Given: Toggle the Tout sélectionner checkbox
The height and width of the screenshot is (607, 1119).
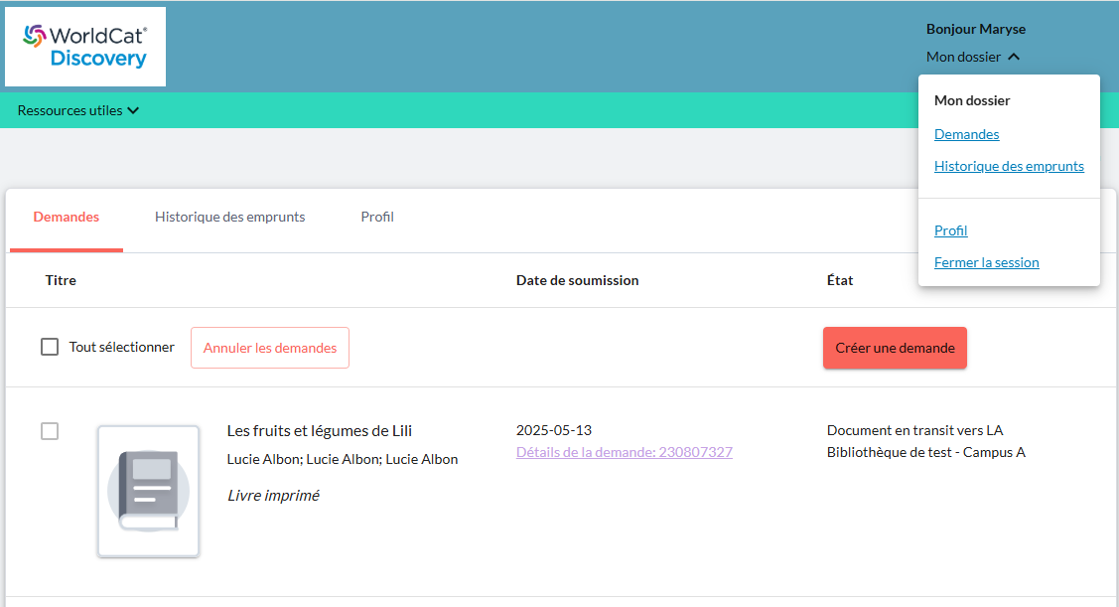Looking at the screenshot, I should [x=50, y=347].
